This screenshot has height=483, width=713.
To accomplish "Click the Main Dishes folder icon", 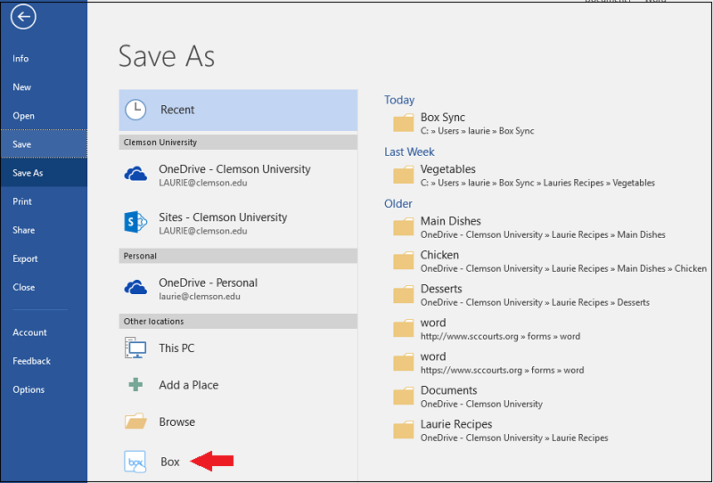I will click(x=404, y=226).
